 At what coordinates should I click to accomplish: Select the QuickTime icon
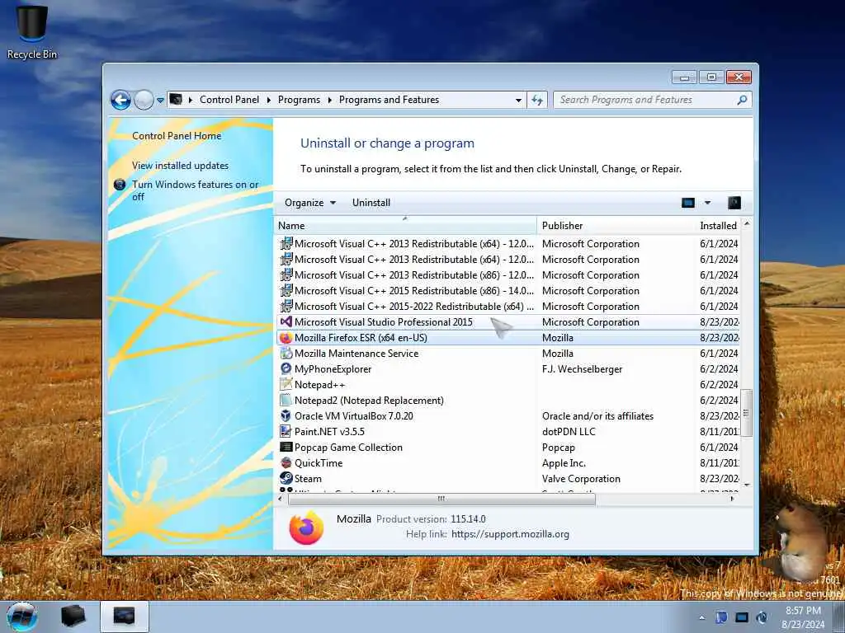[x=286, y=462]
